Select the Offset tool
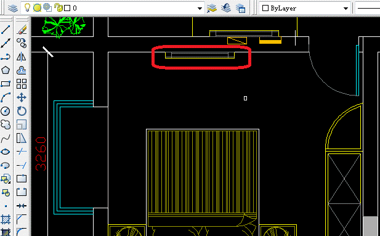This screenshot has height=236, width=380. (22, 70)
